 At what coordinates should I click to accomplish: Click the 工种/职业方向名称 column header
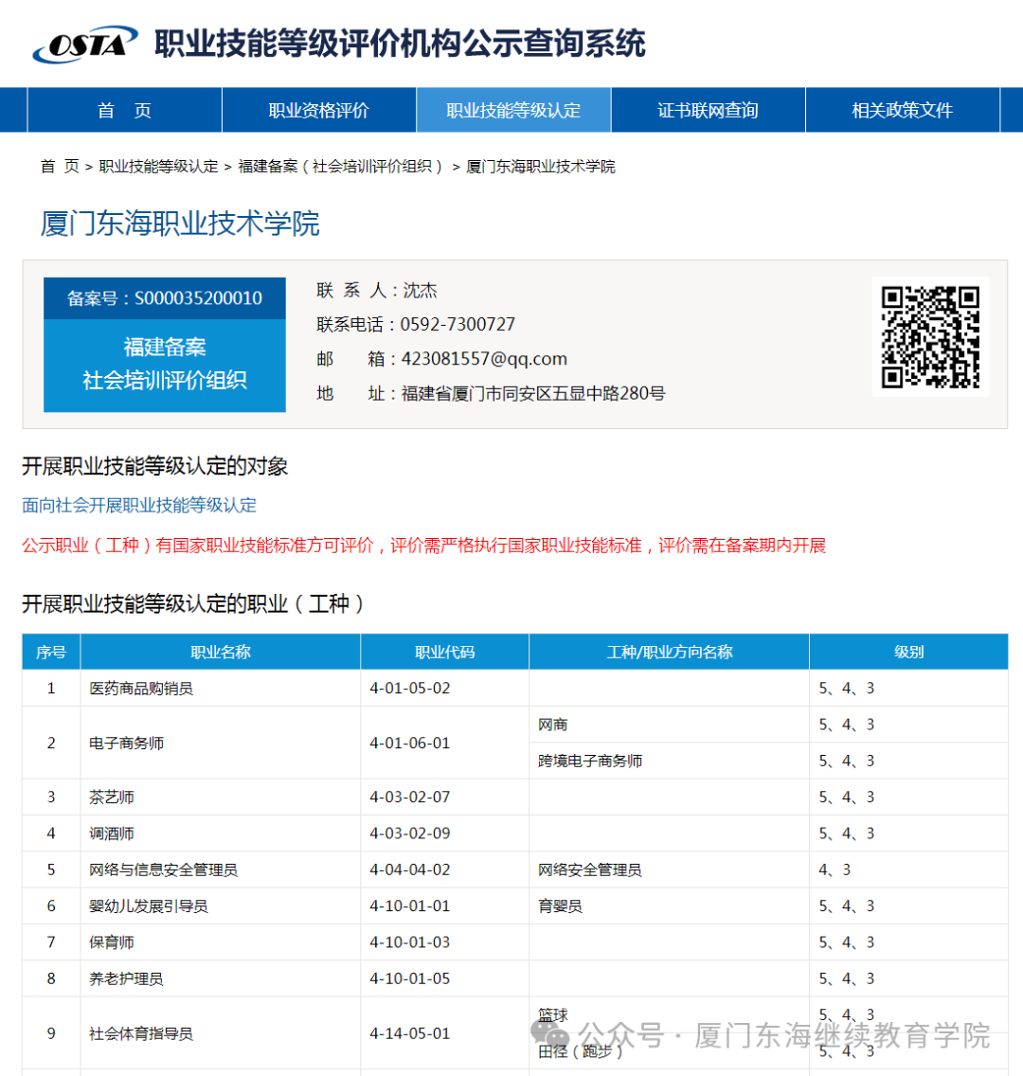[x=670, y=652]
